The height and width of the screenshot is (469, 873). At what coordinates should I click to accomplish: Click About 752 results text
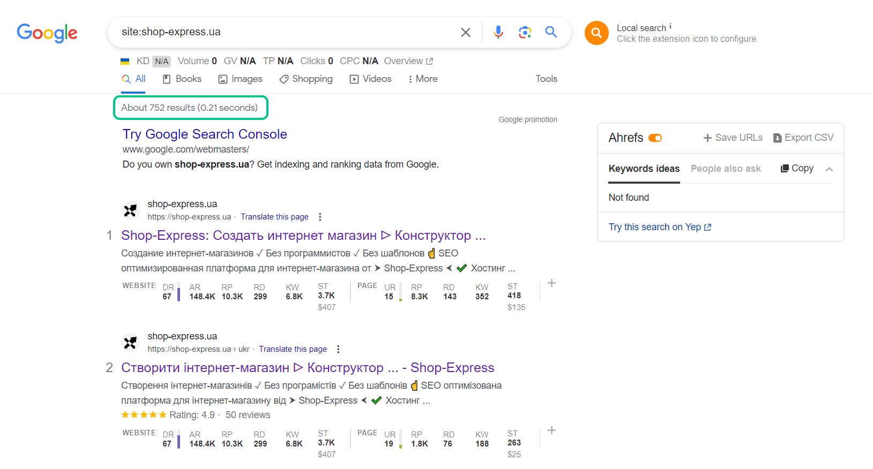tap(190, 108)
